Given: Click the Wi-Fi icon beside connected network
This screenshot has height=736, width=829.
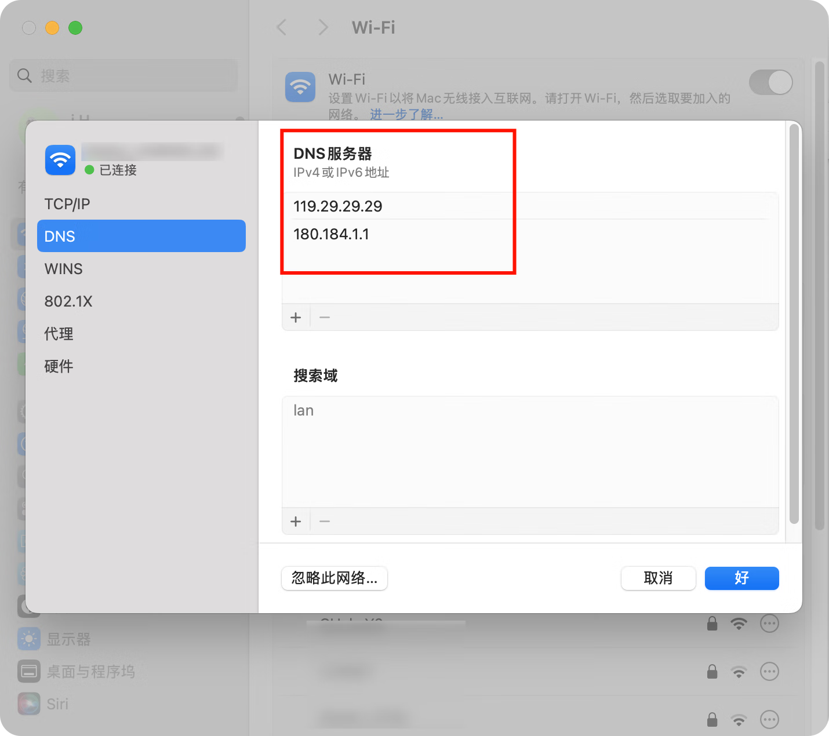Looking at the screenshot, I should pos(60,160).
